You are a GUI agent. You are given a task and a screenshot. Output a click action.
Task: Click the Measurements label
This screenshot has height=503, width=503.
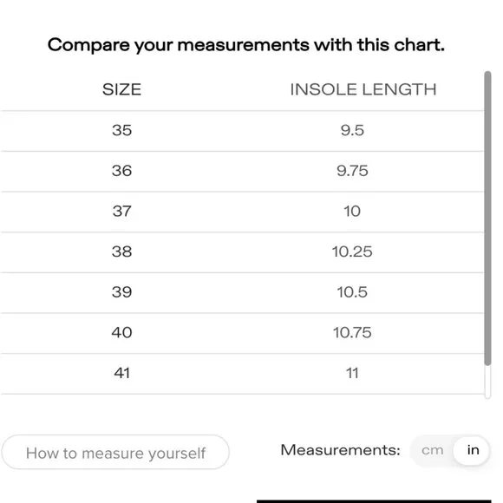coord(340,450)
